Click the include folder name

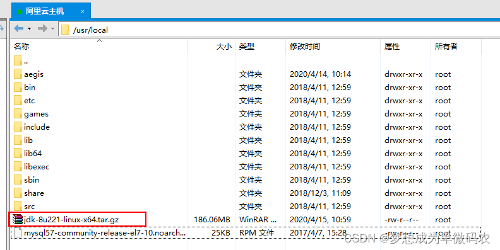point(37,127)
